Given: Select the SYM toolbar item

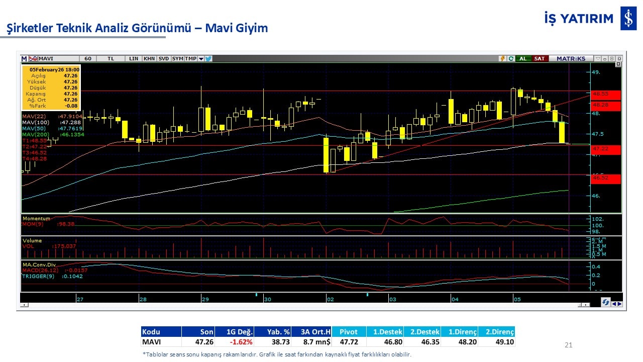Looking at the screenshot, I should [177, 59].
